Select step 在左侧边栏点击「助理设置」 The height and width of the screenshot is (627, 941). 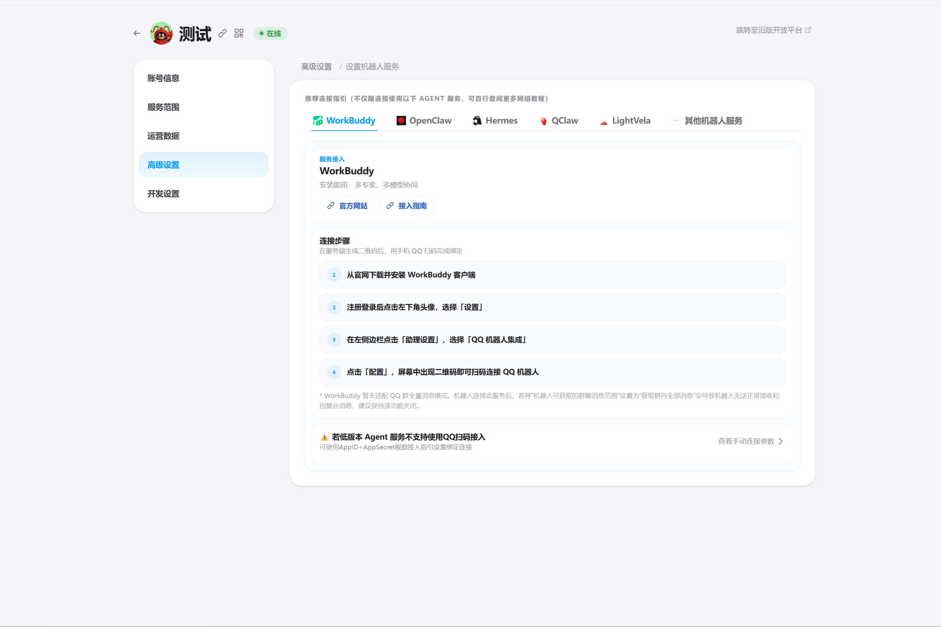[x=552, y=340]
